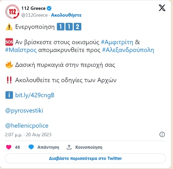Open the #Αμφιτρίτη hashtag
The width and height of the screenshot is (173, 169).
click(117, 42)
